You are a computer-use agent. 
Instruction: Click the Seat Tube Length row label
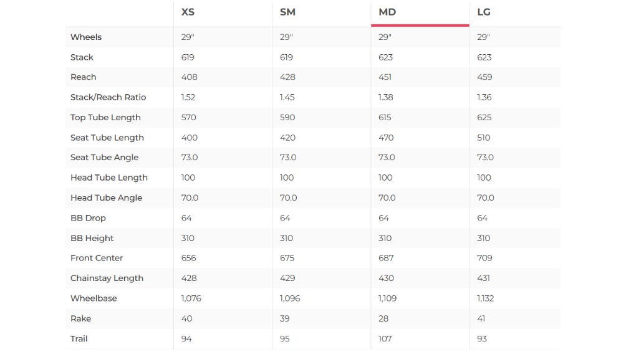pyautogui.click(x=107, y=138)
